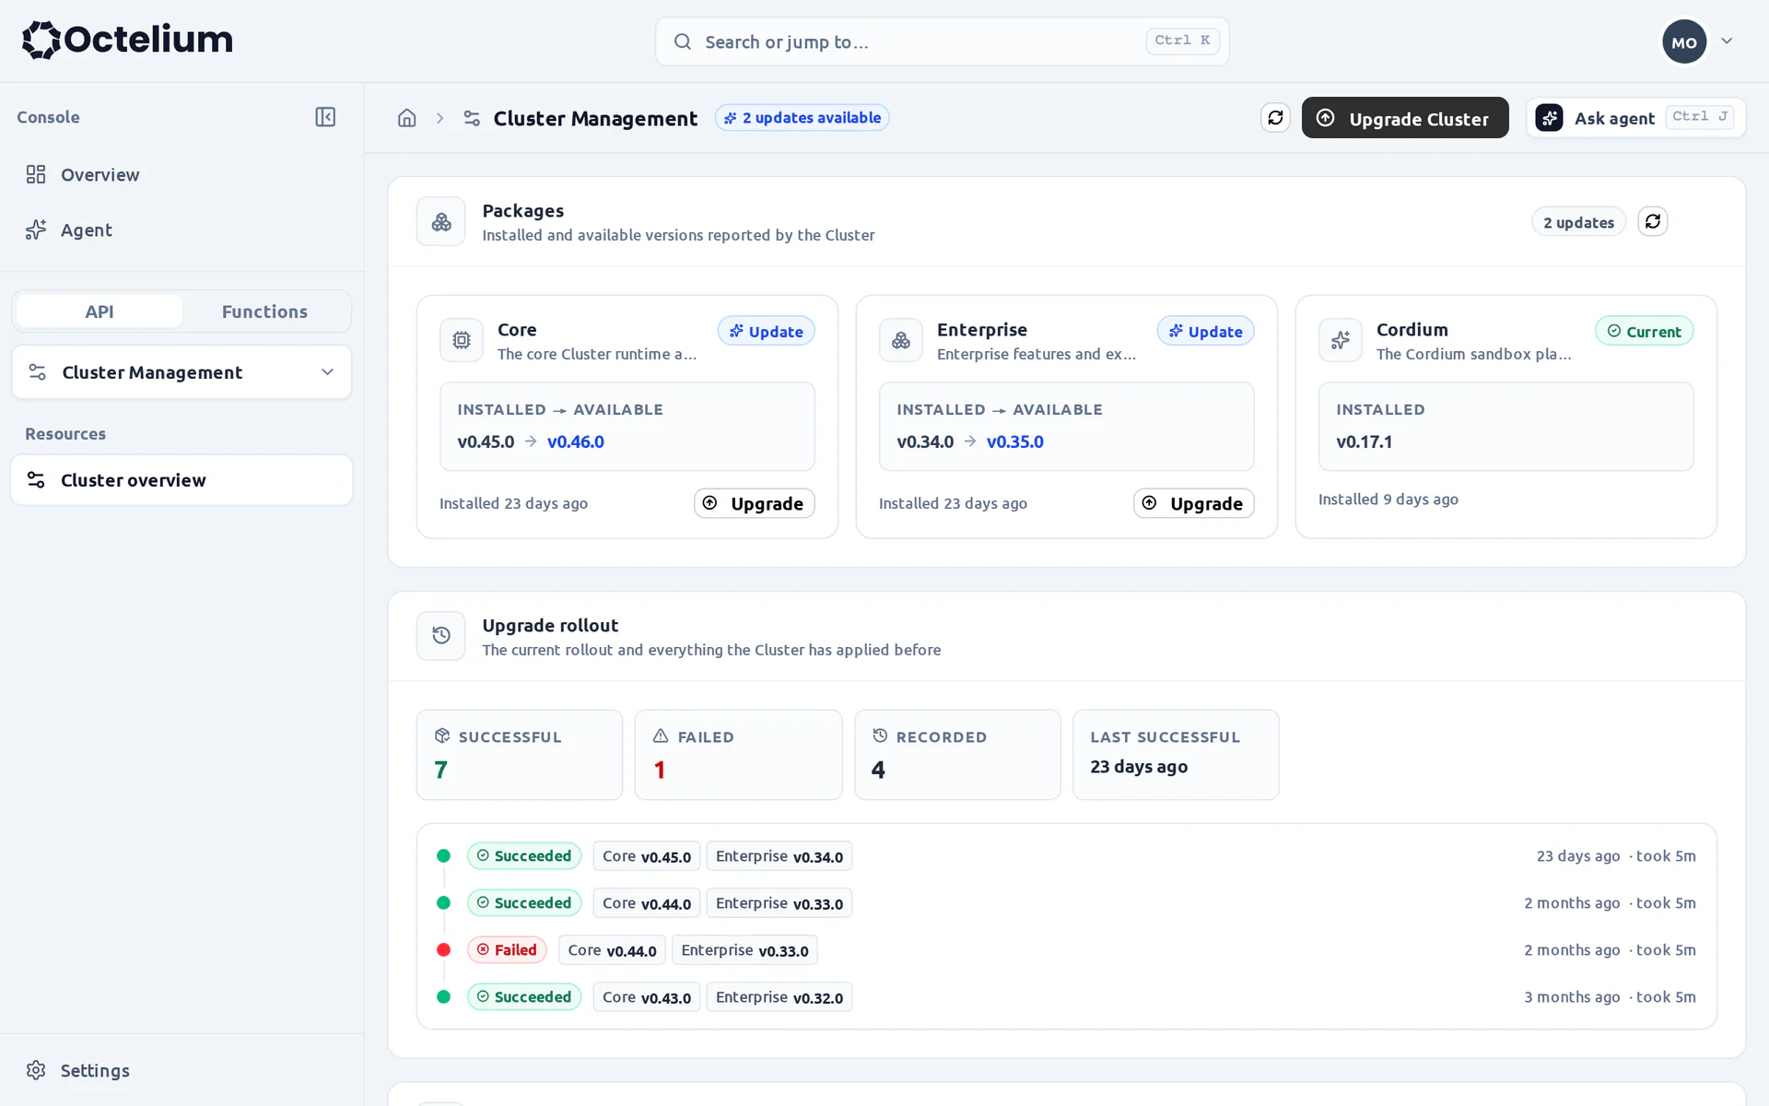The width and height of the screenshot is (1769, 1106).
Task: Open the user account menu chevron
Action: [1728, 41]
